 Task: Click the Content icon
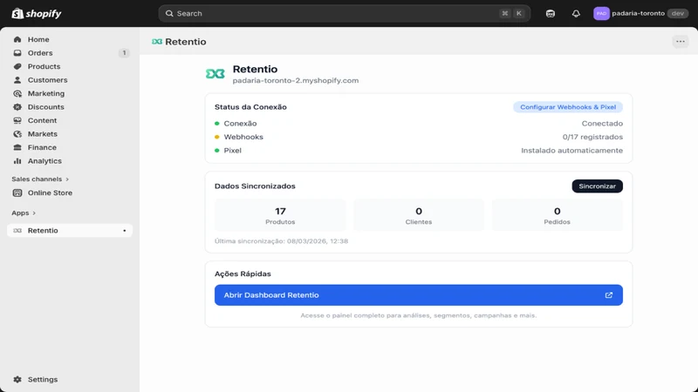click(17, 120)
